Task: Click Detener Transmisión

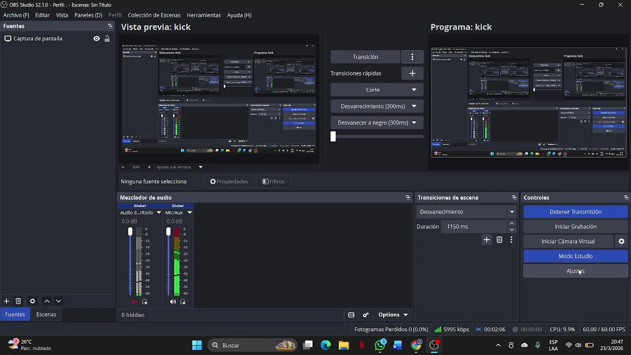Action: 575,212
